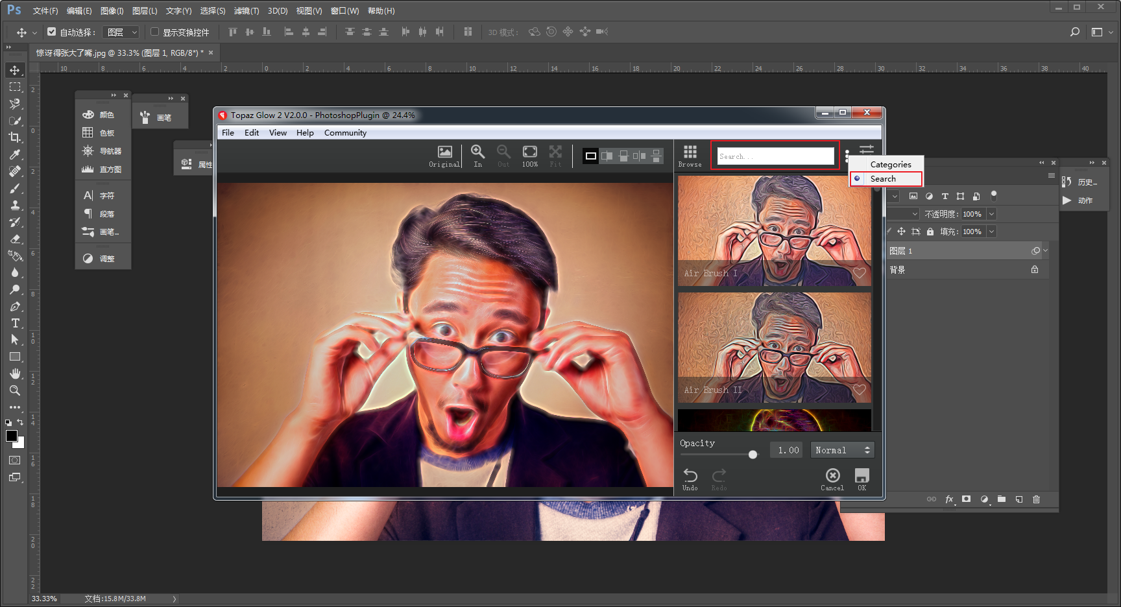Open the Topaz File menu

point(228,132)
